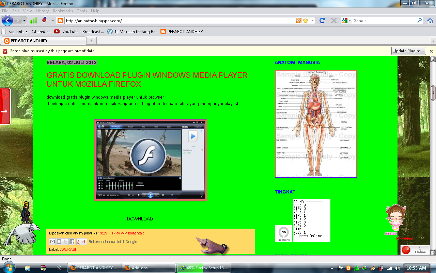Screen dimensions: 436x273
Task: Share post via the Gmail email icon
Action: tap(52, 242)
